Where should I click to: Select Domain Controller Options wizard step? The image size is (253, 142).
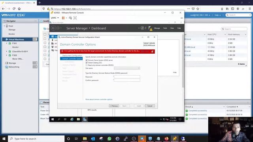[x=71, y=59]
